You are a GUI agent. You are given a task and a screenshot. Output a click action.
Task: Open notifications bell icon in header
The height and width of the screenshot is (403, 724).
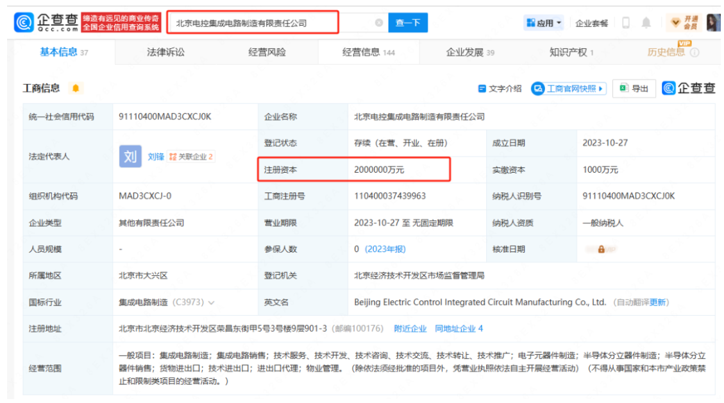click(x=646, y=22)
